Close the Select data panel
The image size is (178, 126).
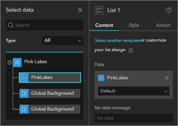pos(80,10)
